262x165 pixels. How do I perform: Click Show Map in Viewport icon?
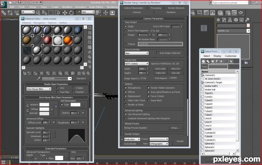(72, 73)
